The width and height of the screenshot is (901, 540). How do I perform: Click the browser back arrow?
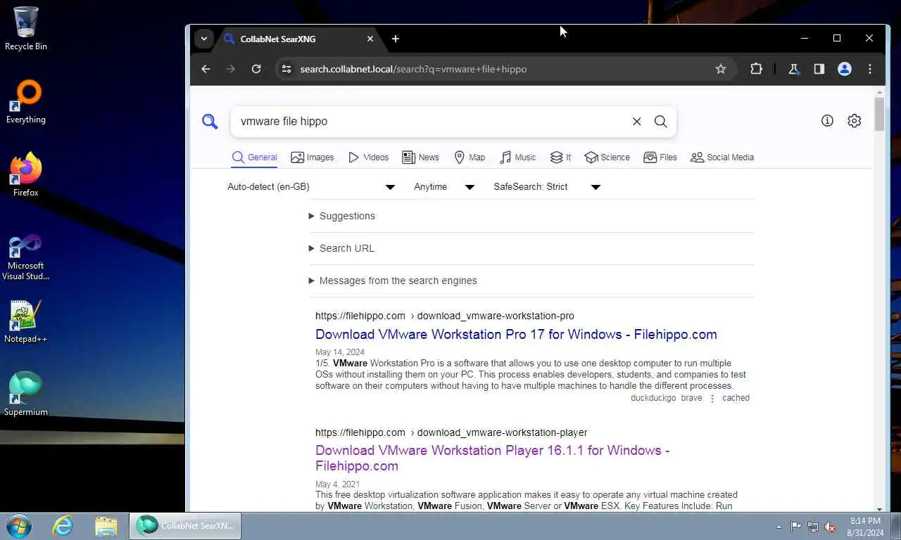tap(206, 69)
